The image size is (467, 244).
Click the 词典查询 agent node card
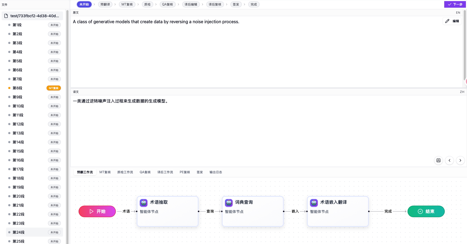[x=253, y=211]
